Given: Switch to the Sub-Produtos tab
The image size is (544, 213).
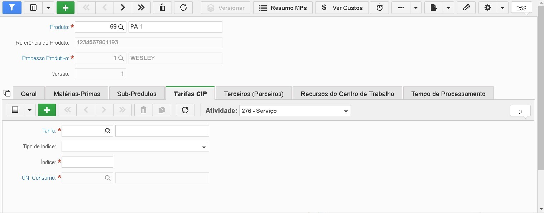Looking at the screenshot, I should (x=137, y=94).
